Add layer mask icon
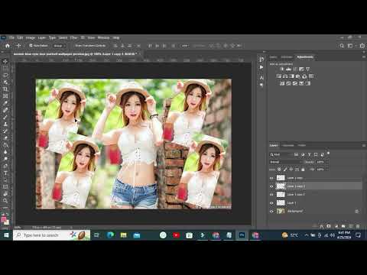367x275 pixels. coord(329,226)
